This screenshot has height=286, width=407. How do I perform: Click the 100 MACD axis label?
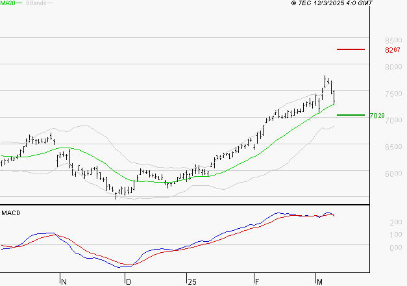(x=395, y=235)
